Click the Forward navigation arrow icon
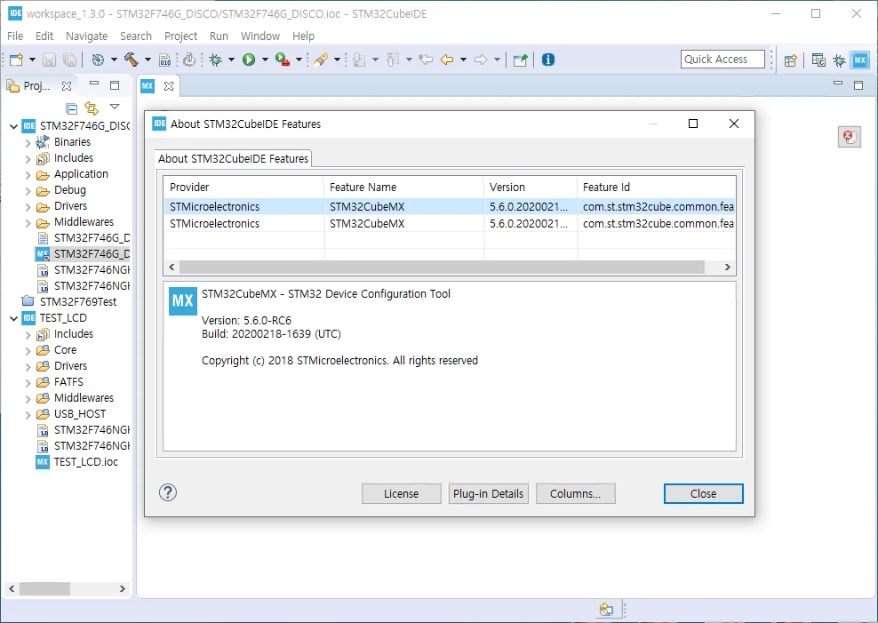The height and width of the screenshot is (623, 878). (x=481, y=60)
